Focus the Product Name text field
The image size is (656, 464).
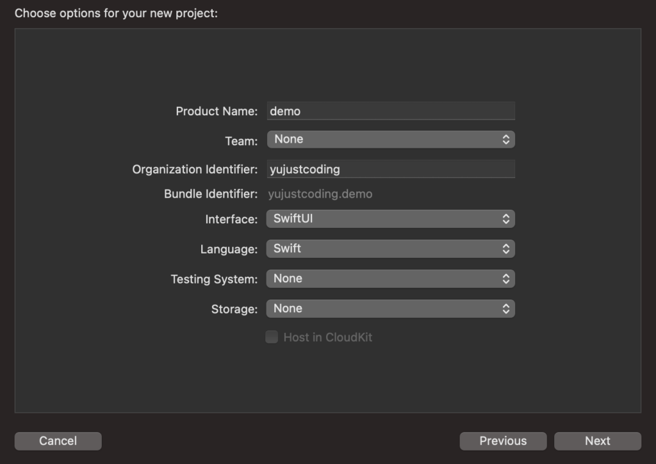click(x=390, y=111)
